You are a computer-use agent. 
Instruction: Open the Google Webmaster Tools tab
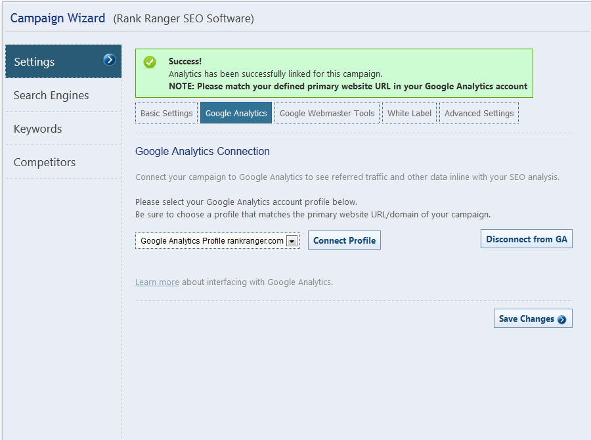coord(327,113)
